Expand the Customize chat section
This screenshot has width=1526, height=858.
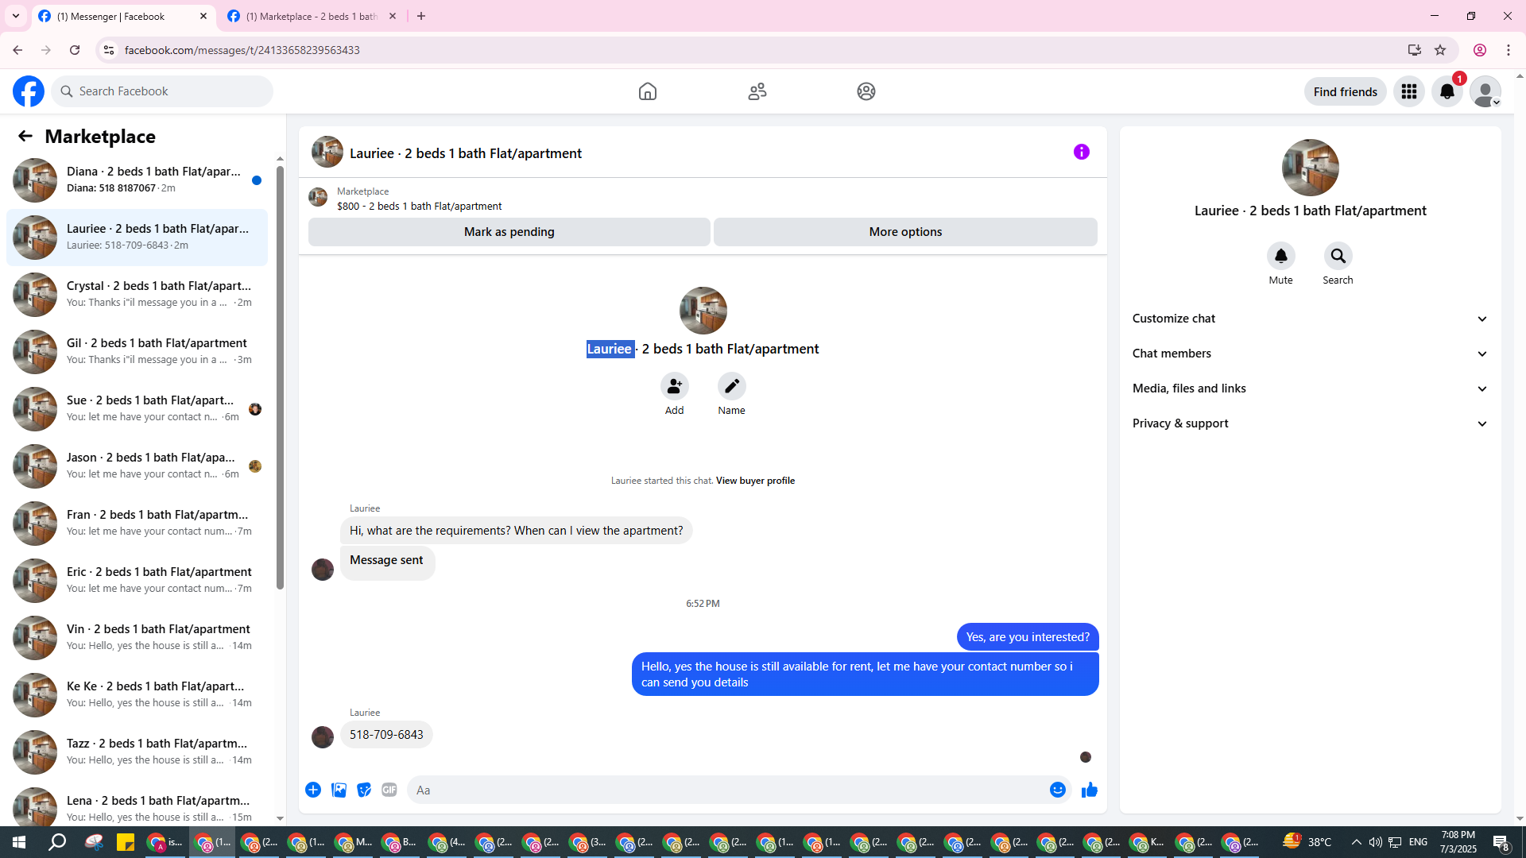point(1310,319)
